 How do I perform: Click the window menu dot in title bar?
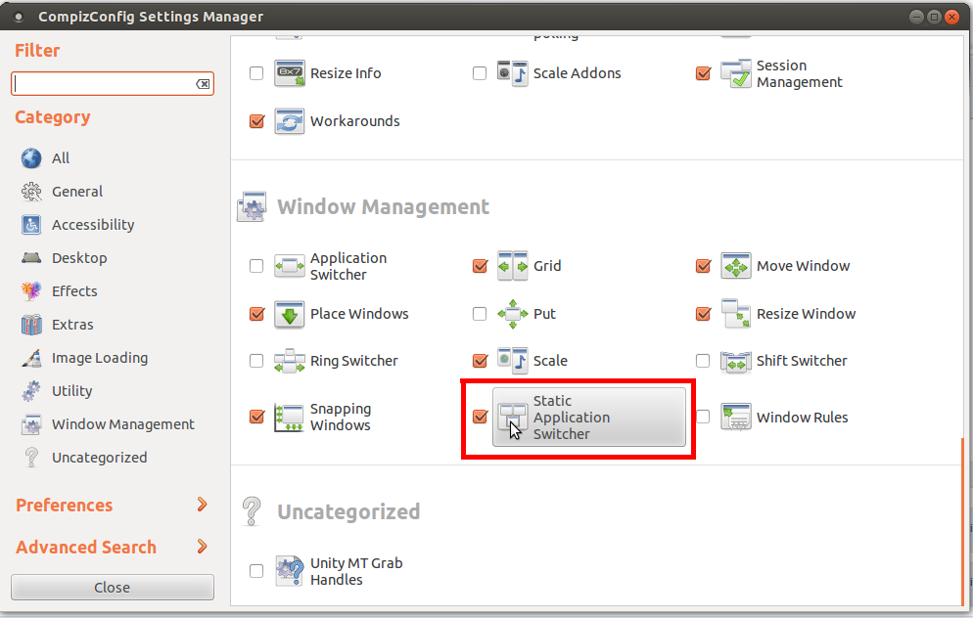(x=19, y=17)
